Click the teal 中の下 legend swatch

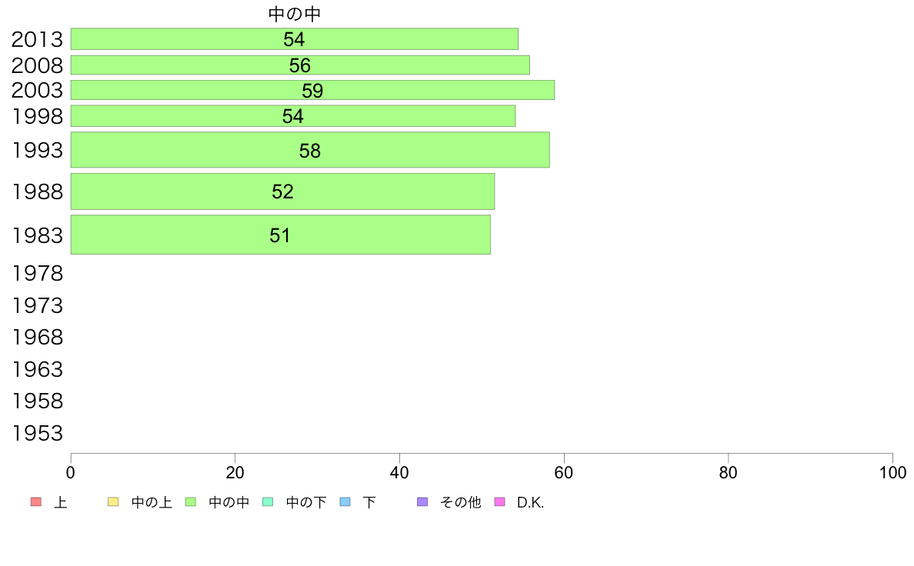(x=269, y=502)
